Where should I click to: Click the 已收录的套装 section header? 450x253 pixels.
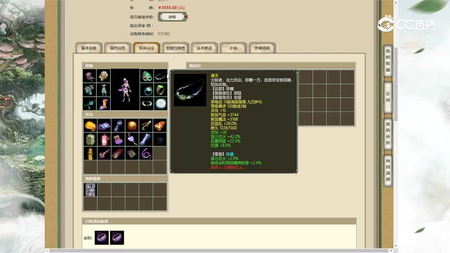(219, 221)
